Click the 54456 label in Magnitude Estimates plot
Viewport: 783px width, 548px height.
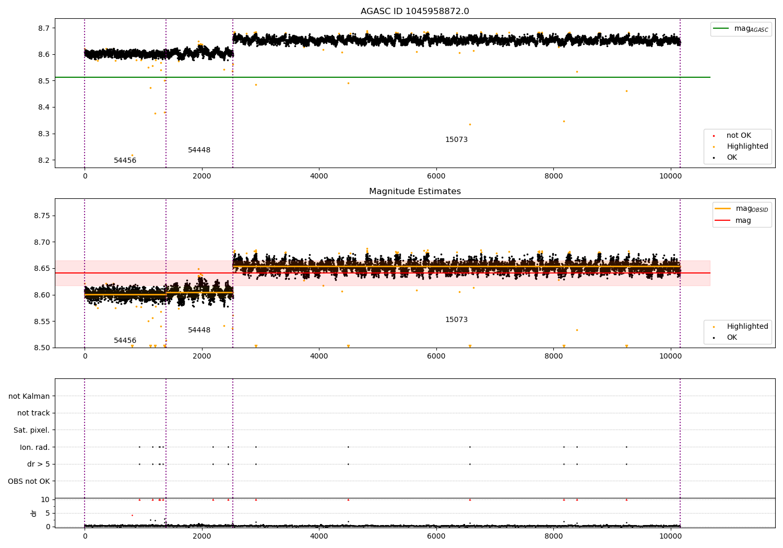(125, 341)
